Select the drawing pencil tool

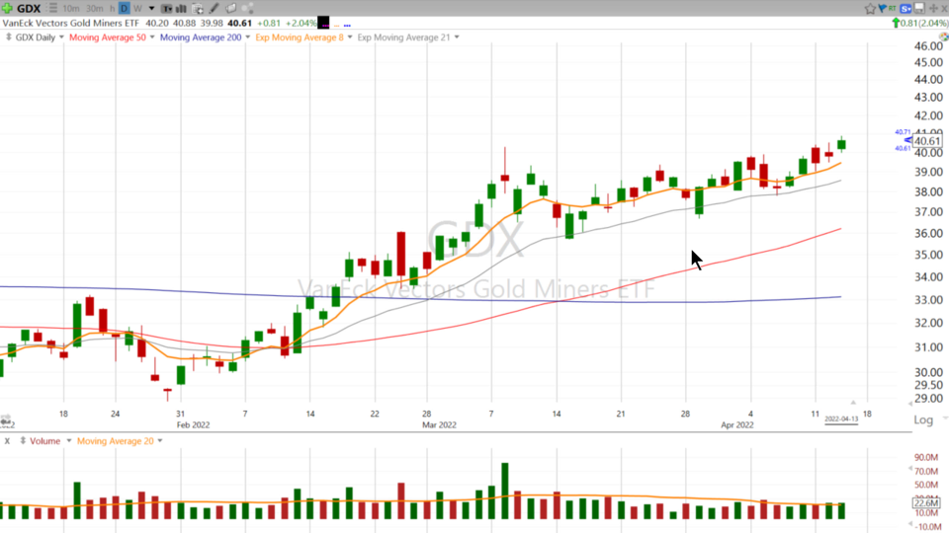[x=215, y=9]
